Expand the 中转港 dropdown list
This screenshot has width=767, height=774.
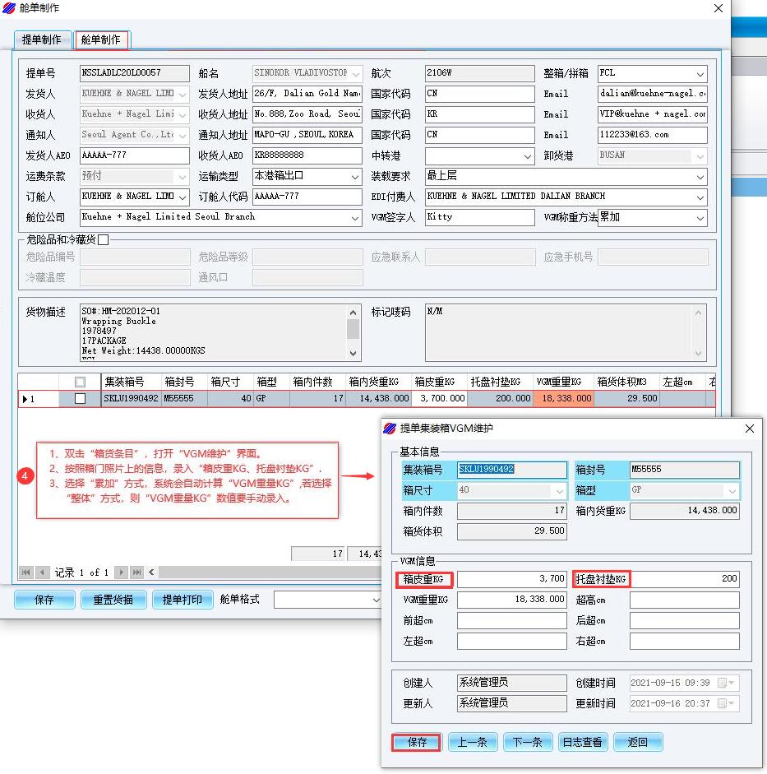click(x=527, y=155)
